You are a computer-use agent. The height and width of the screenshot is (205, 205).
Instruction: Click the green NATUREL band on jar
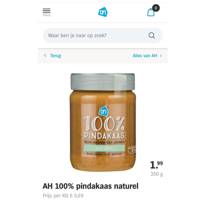[104, 148]
